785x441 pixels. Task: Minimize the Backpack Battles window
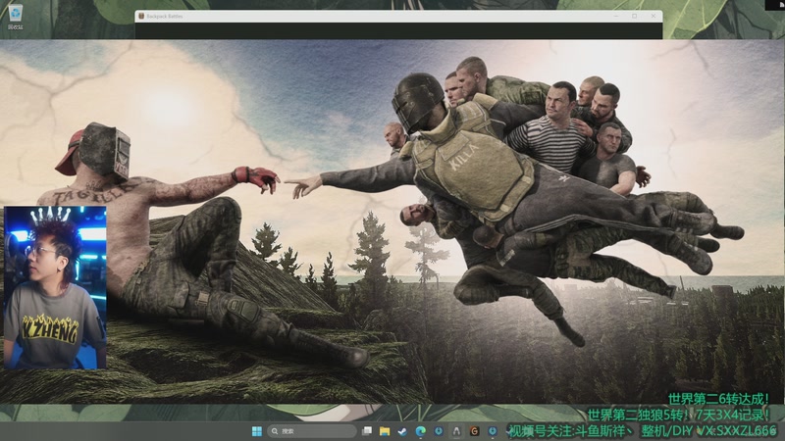click(616, 16)
